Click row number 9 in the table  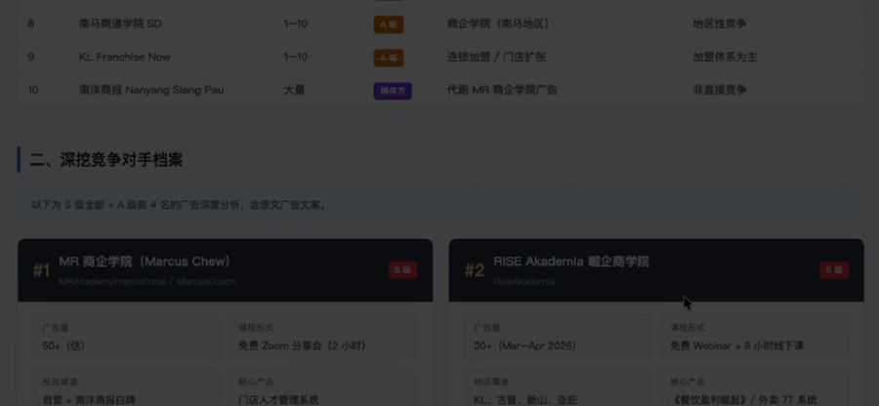[31, 58]
